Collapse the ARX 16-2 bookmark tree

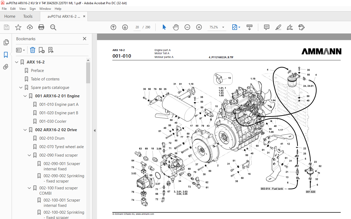[x=17, y=62]
